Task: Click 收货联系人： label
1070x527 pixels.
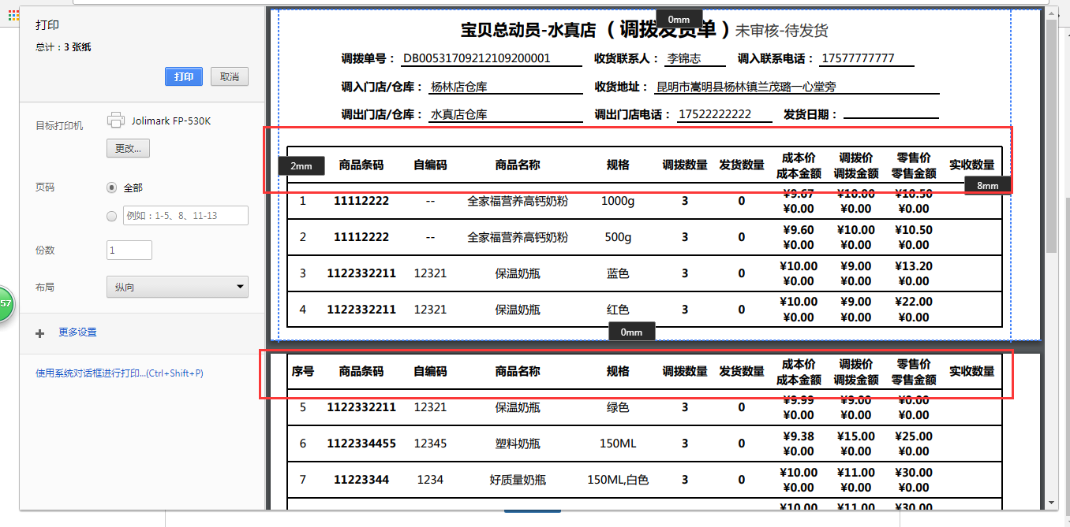Action: (x=627, y=58)
